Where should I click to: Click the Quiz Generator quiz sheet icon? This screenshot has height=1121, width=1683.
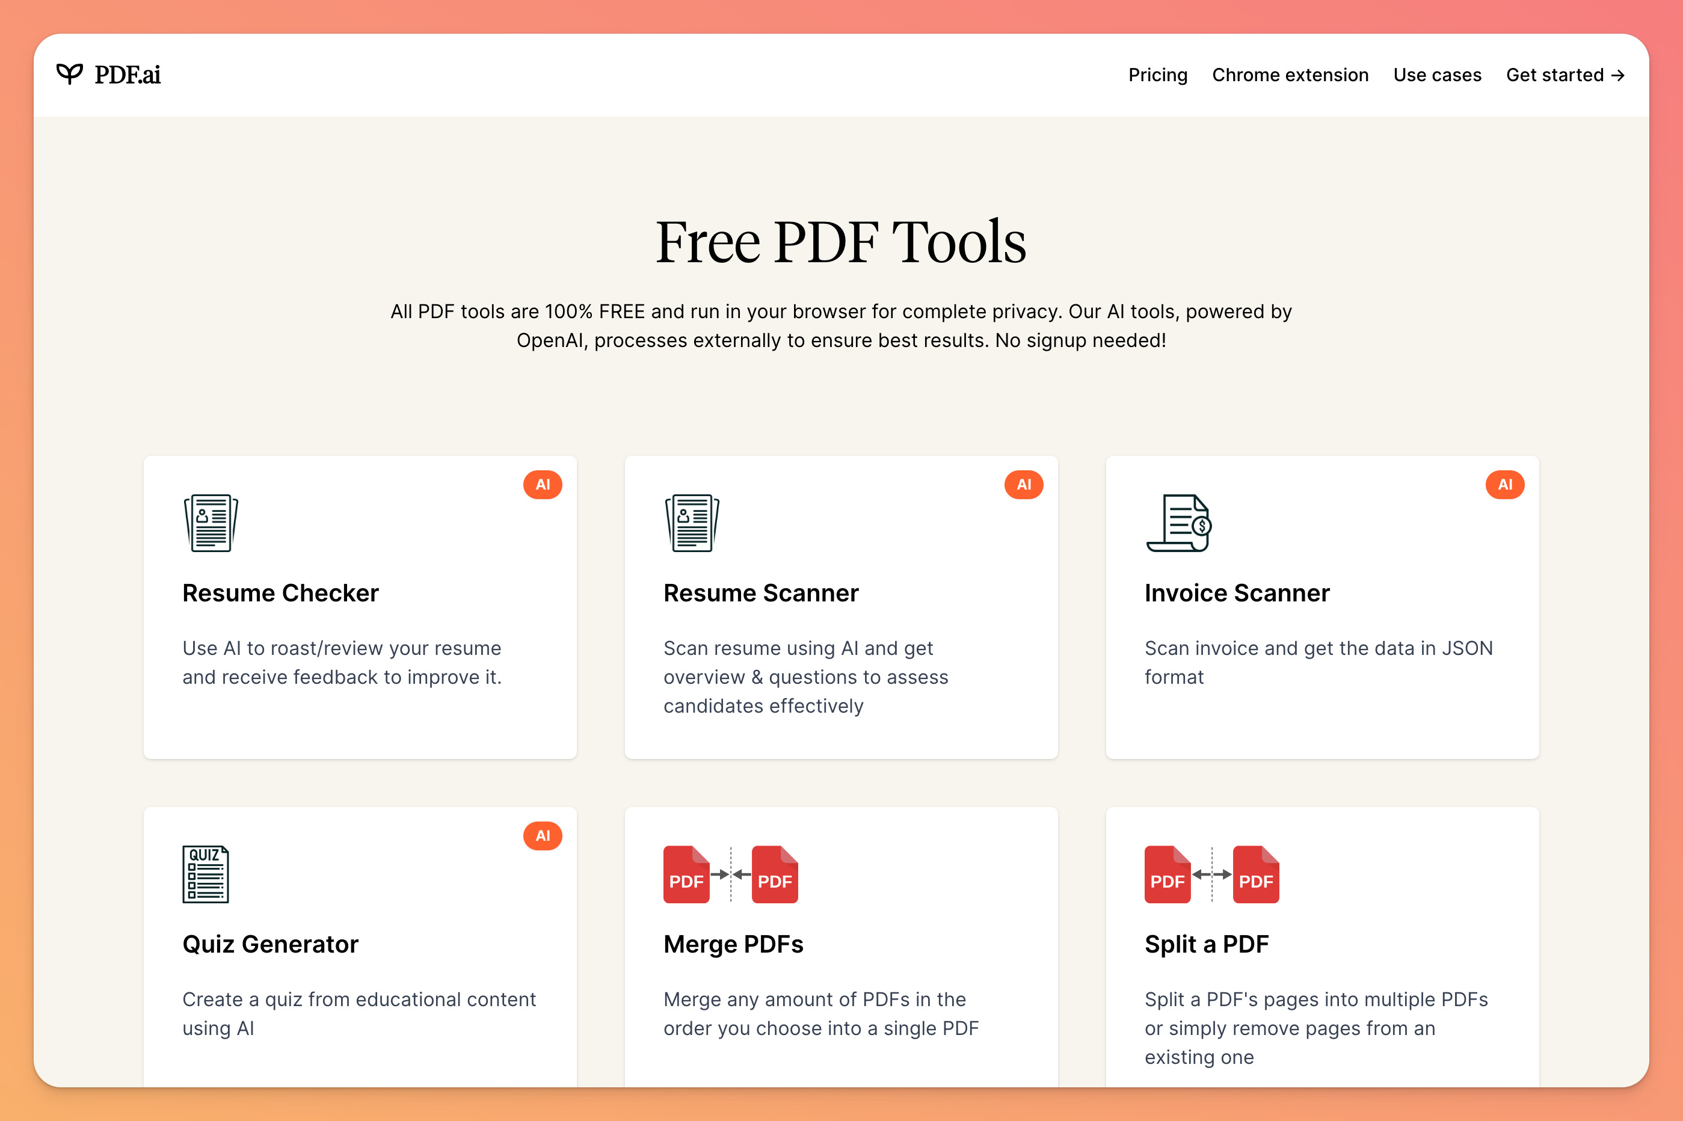206,874
